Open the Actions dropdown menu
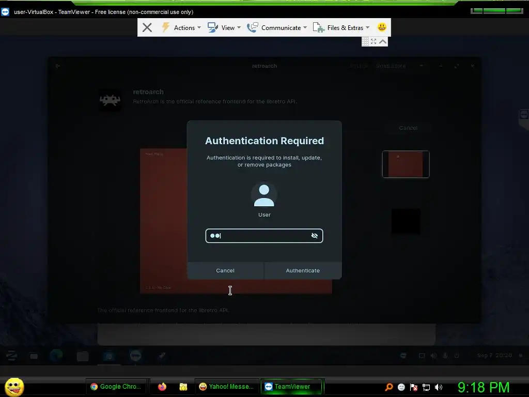Screen dimensions: 529x397 187,28
